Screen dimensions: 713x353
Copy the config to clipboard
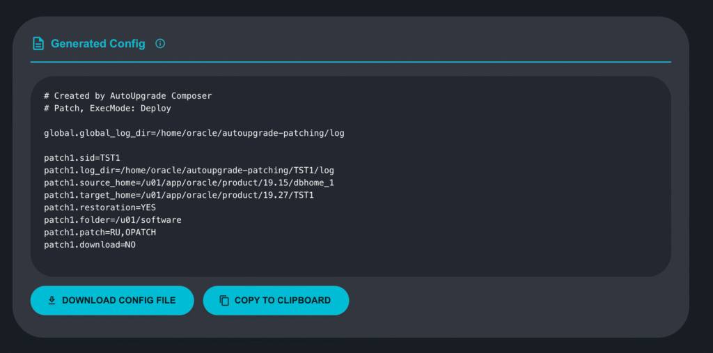tap(276, 301)
